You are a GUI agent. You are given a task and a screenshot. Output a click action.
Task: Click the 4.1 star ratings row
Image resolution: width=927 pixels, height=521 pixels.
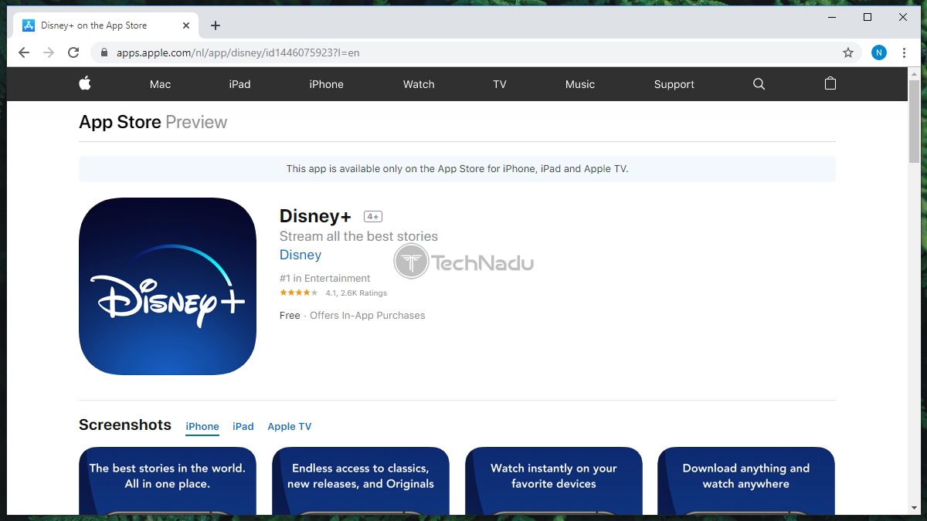coord(333,293)
